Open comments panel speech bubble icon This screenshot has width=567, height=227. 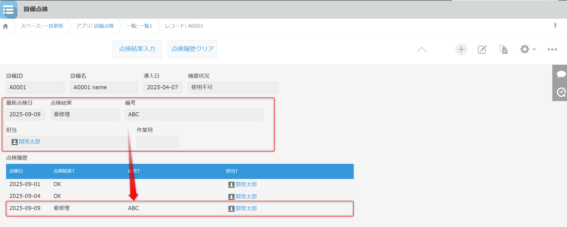561,74
